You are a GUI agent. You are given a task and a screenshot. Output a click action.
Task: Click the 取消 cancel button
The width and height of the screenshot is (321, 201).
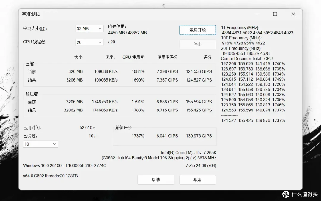[x=198, y=180]
